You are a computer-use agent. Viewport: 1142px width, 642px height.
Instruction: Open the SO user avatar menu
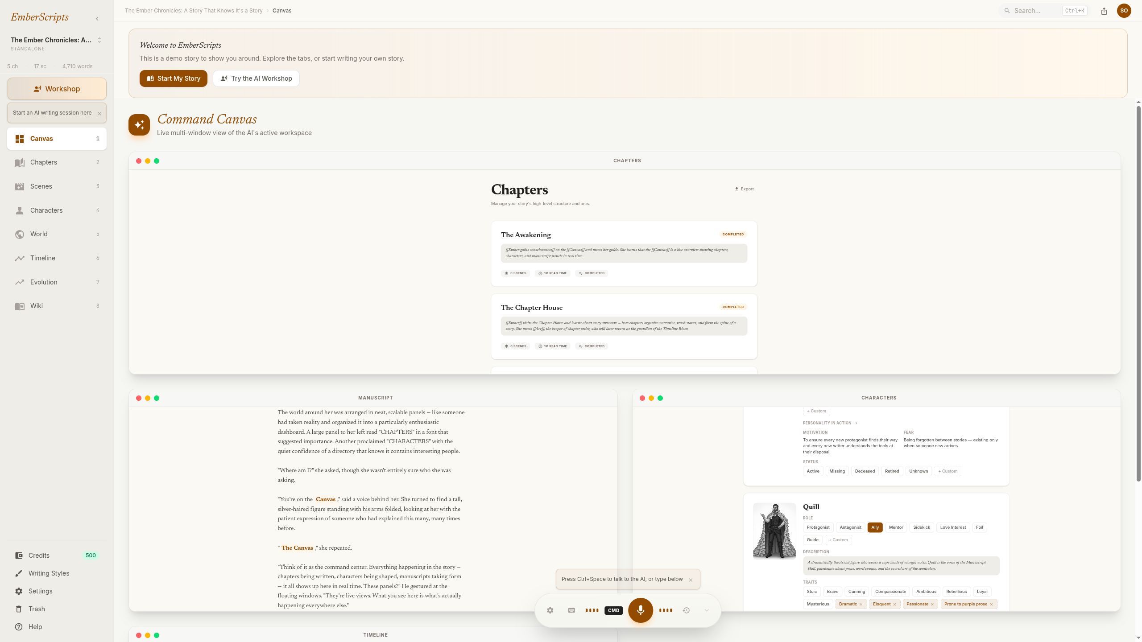[x=1124, y=11]
